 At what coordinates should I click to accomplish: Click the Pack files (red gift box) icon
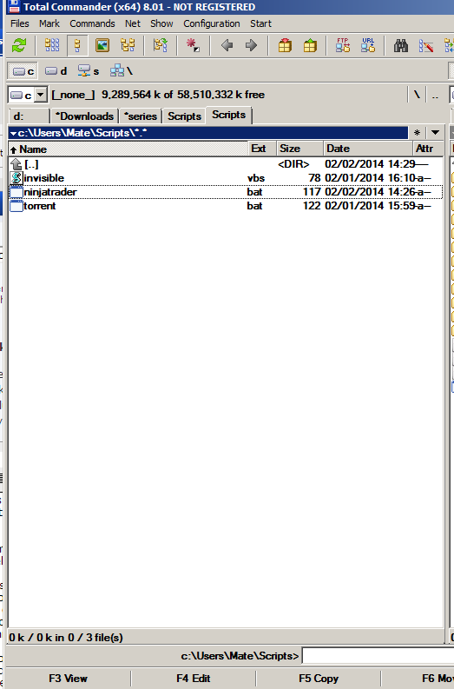[x=285, y=45]
